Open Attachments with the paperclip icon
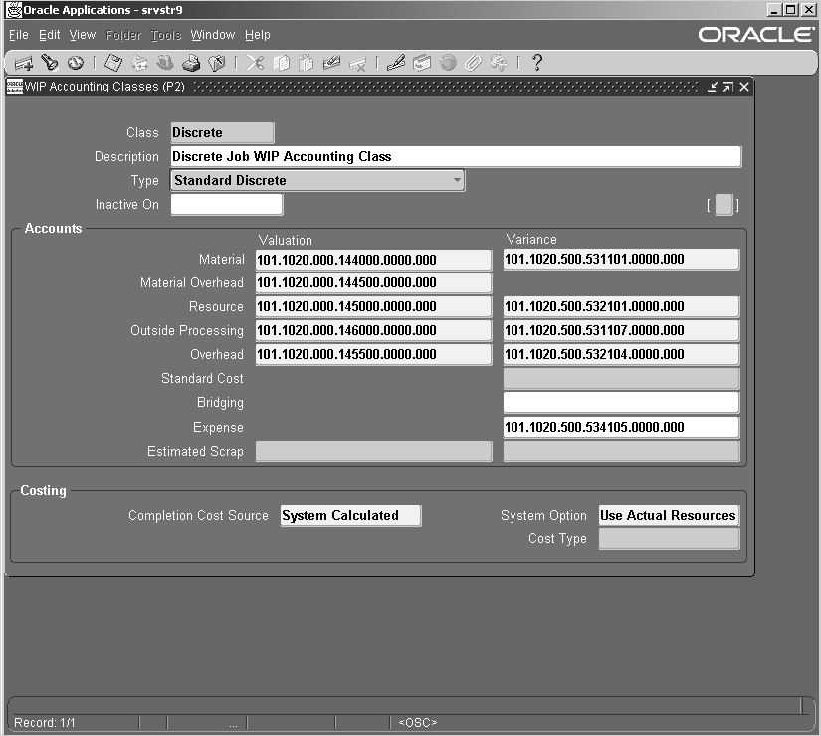The height and width of the screenshot is (736, 821). 474,63
